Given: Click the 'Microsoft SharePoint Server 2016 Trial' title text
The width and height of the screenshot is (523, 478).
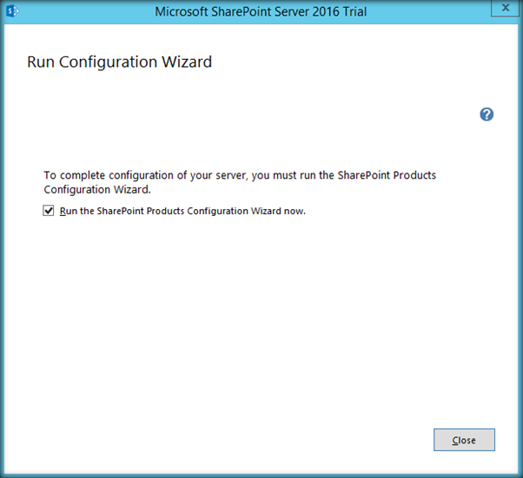Looking at the screenshot, I should pyautogui.click(x=261, y=12).
